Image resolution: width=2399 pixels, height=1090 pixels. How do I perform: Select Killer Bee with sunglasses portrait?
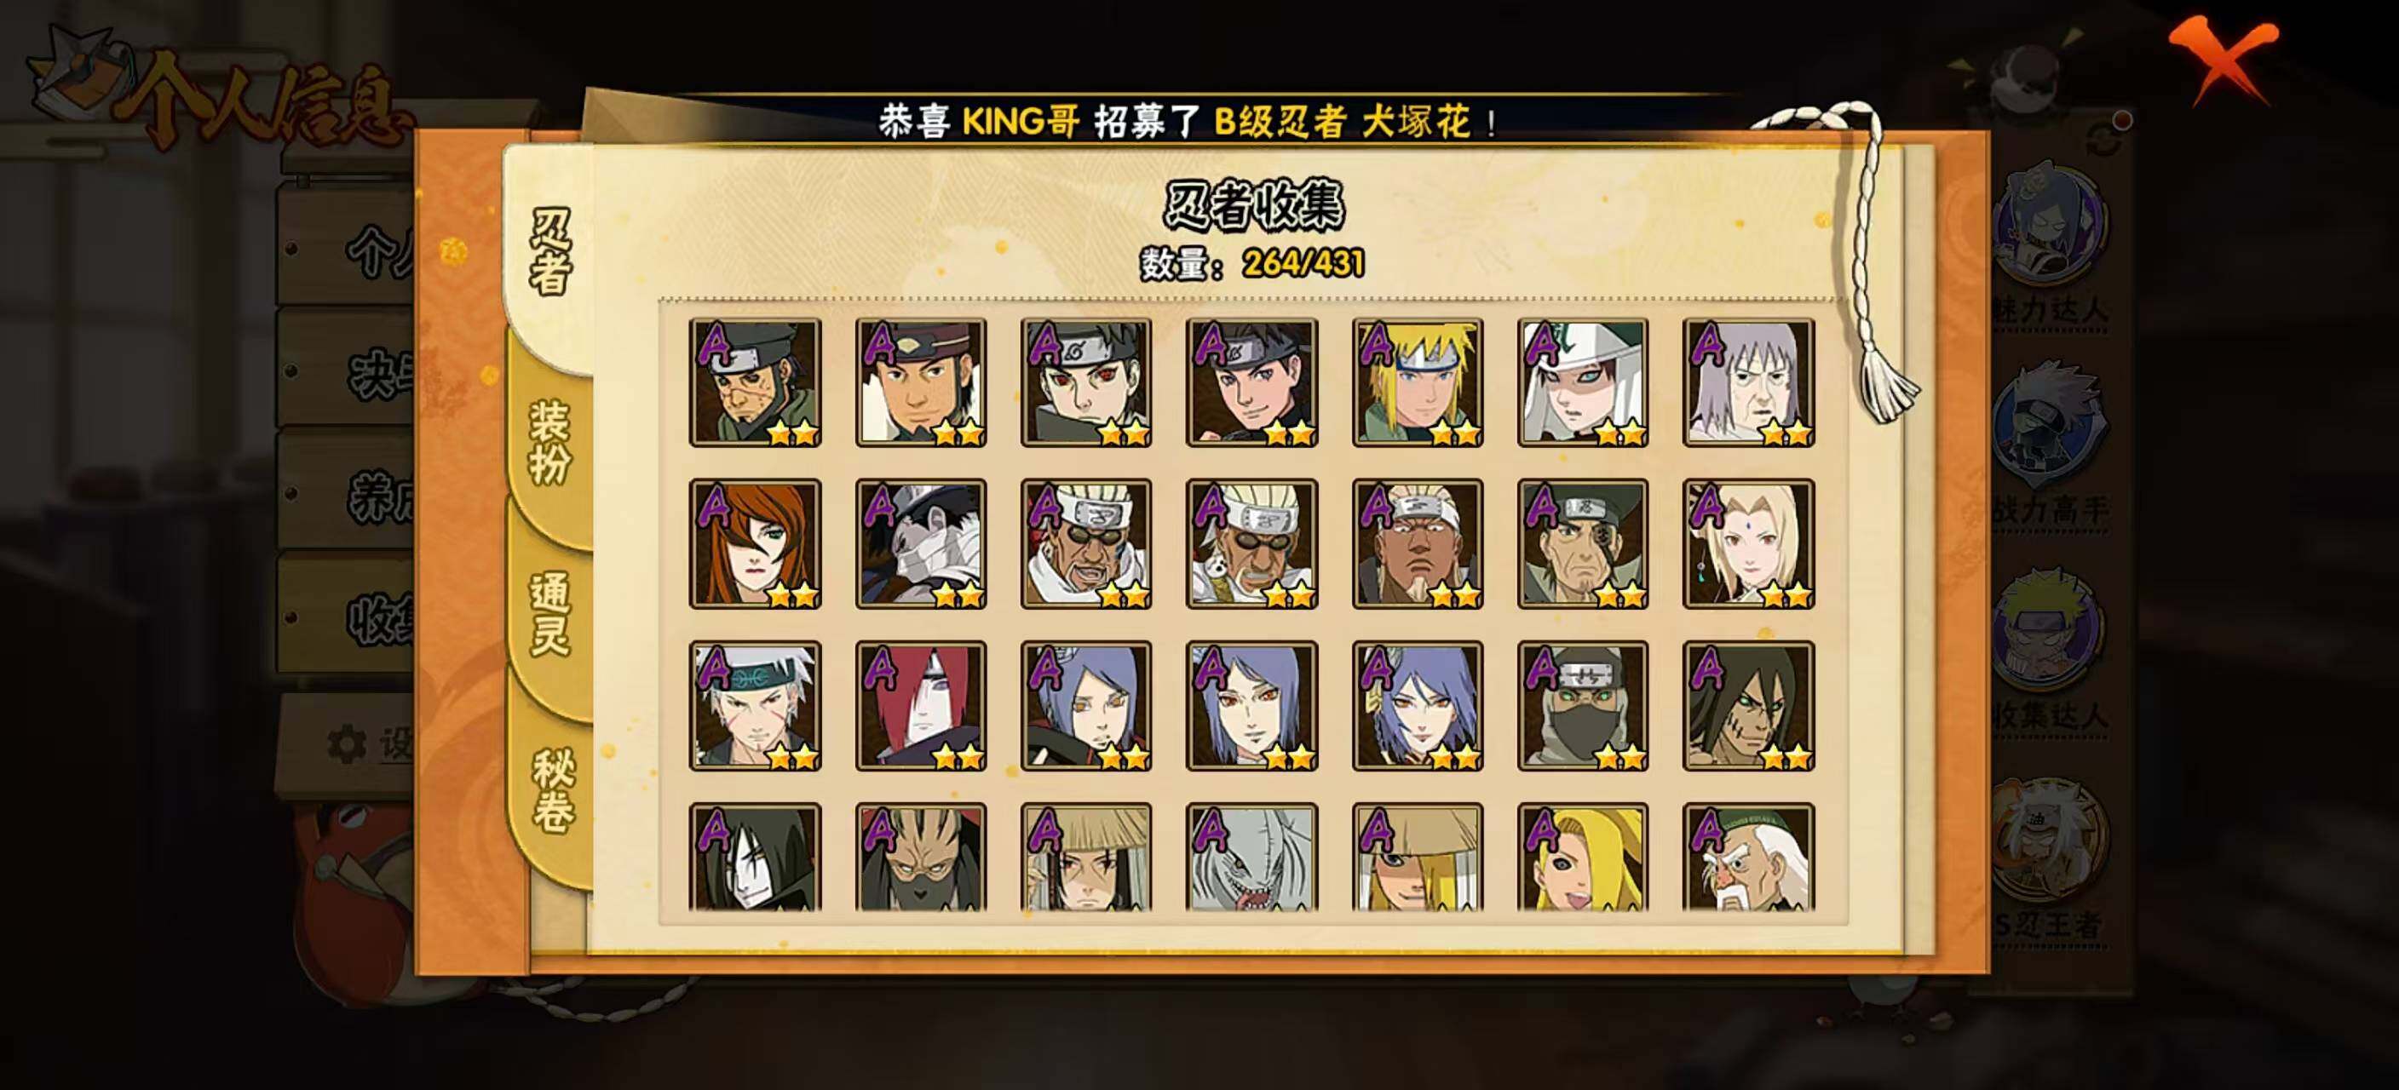click(1086, 544)
